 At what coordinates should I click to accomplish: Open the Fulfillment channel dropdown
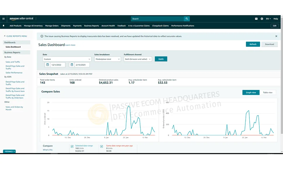(x=138, y=59)
